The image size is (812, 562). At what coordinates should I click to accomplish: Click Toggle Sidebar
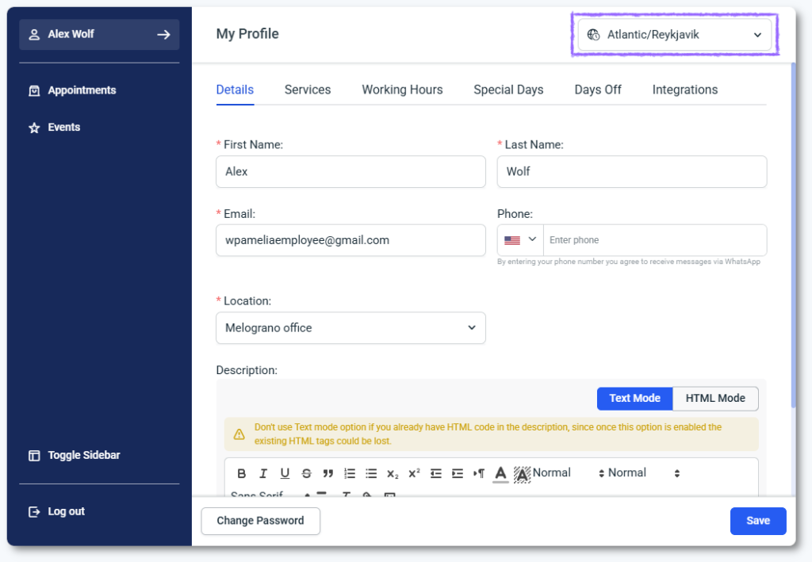83,455
